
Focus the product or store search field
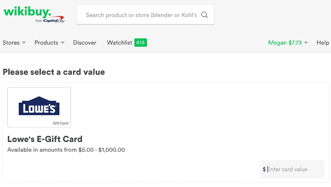coord(141,15)
